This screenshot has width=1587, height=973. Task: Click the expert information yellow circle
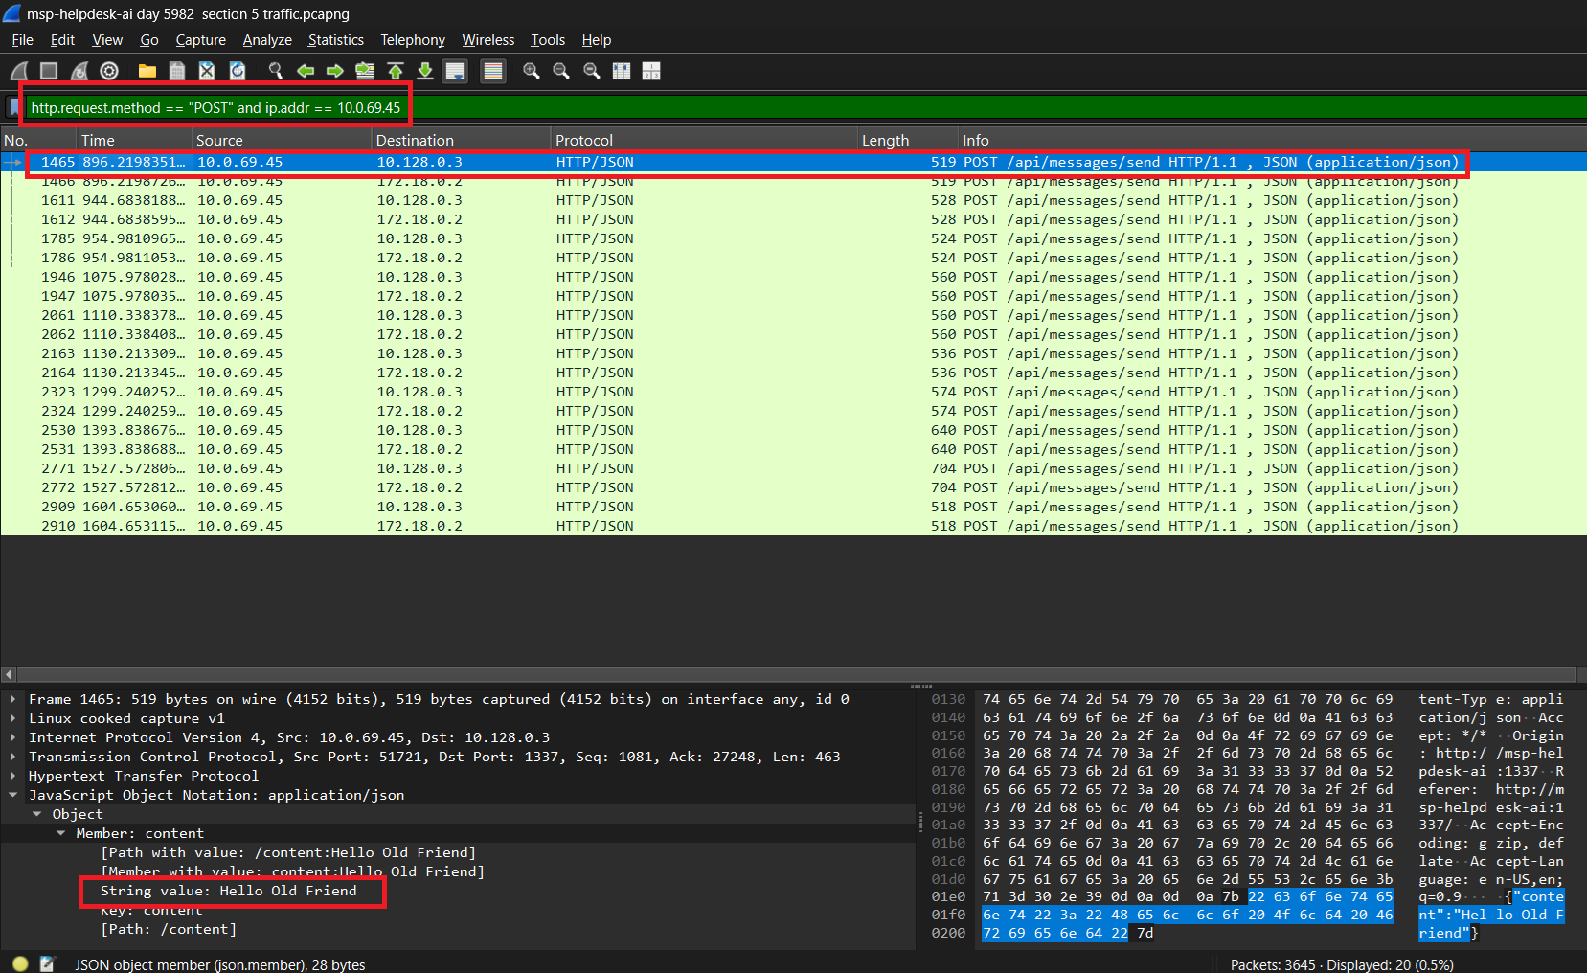point(20,963)
